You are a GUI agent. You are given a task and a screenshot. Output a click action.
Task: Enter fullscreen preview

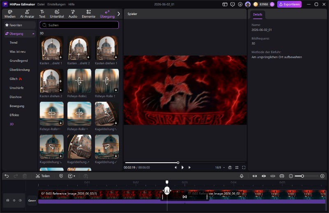click(x=243, y=167)
